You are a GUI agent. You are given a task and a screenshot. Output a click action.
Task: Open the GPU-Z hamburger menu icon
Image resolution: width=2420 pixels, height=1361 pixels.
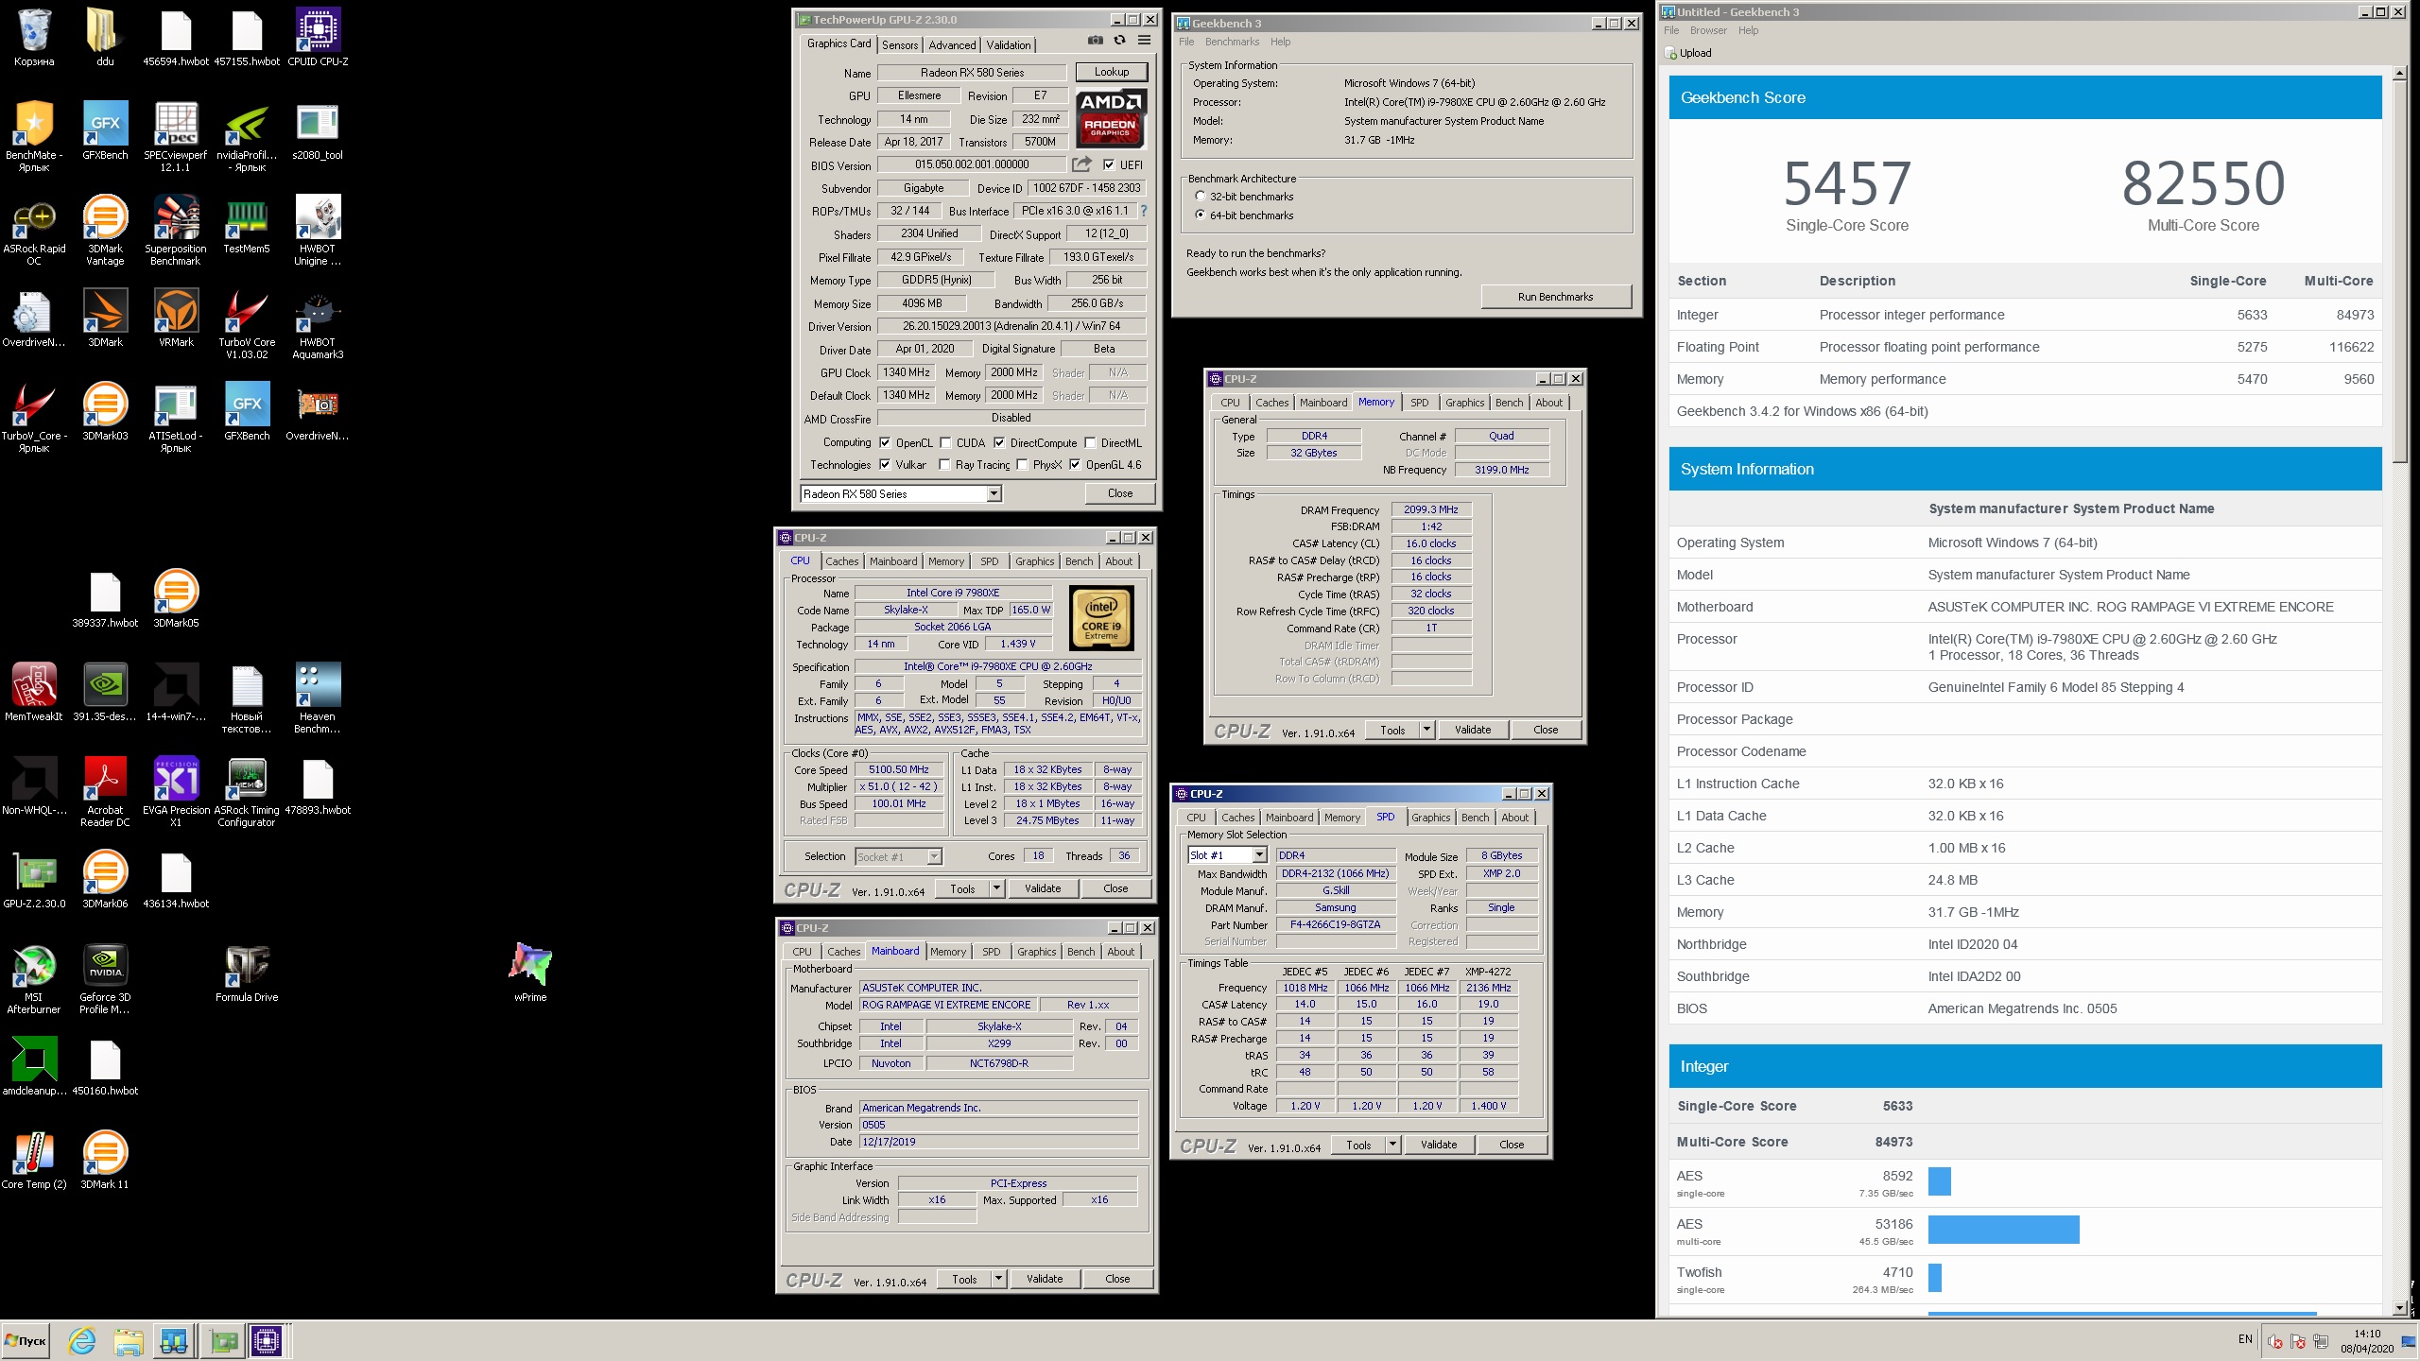point(1144,41)
